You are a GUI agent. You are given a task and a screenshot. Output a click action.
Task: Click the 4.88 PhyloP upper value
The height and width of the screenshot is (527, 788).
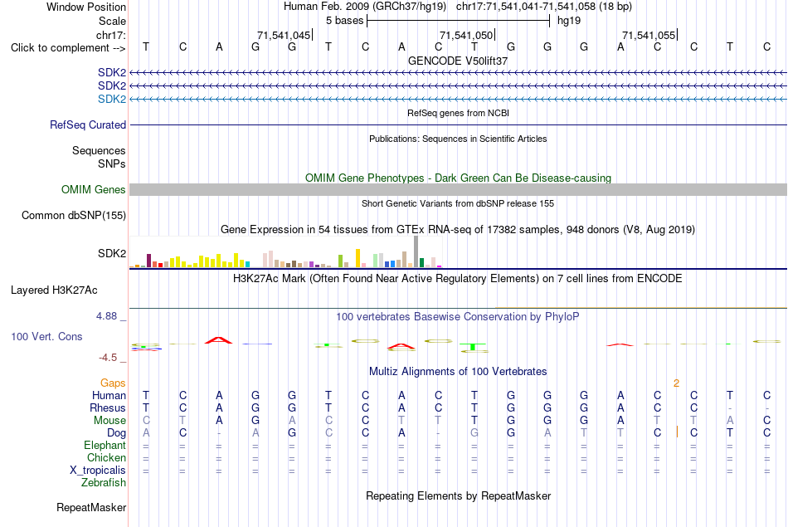click(106, 316)
